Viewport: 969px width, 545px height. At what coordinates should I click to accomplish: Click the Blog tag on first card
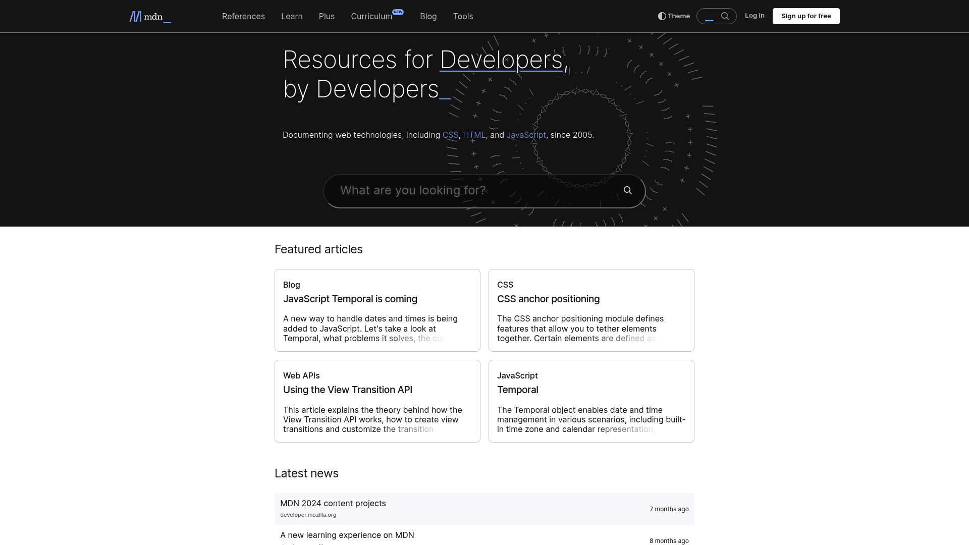[291, 285]
